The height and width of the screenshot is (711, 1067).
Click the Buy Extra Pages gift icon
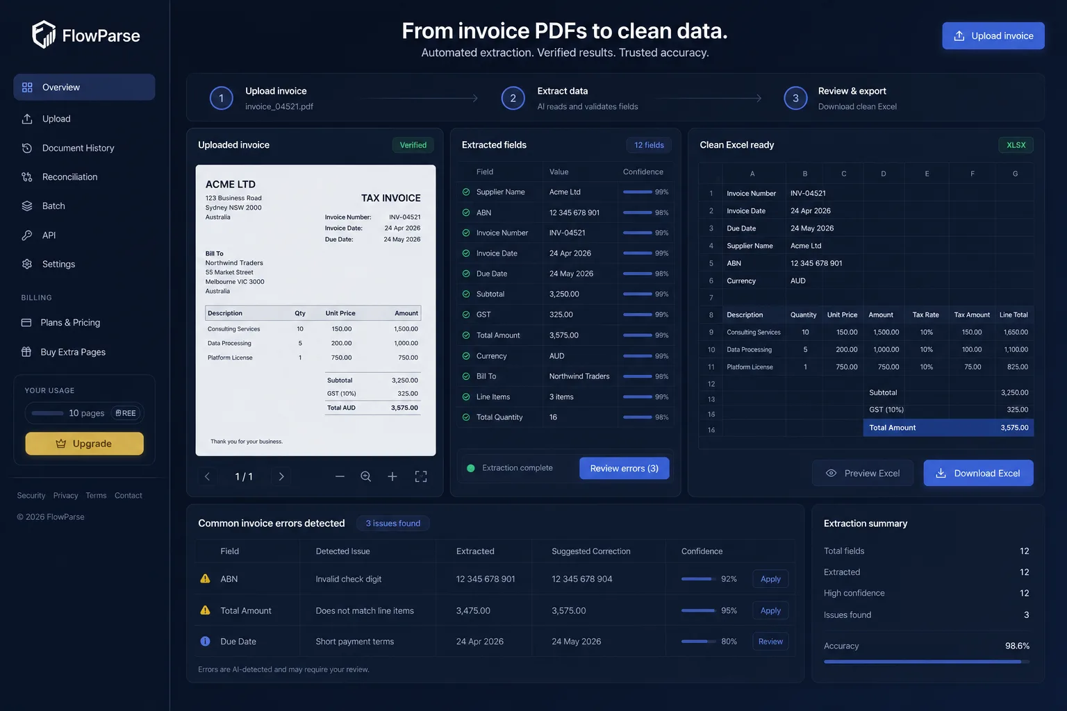tap(26, 352)
